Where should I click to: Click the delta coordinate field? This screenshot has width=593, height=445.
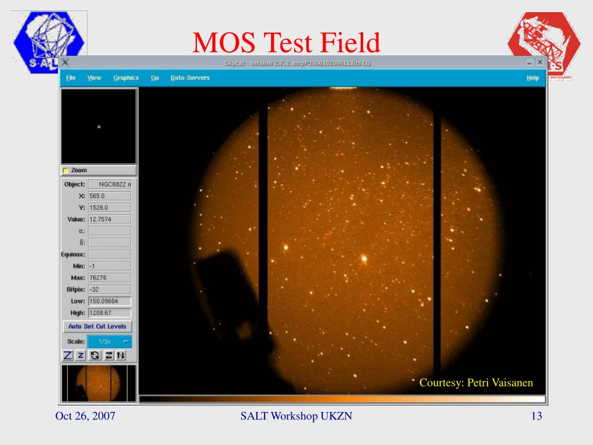(109, 243)
